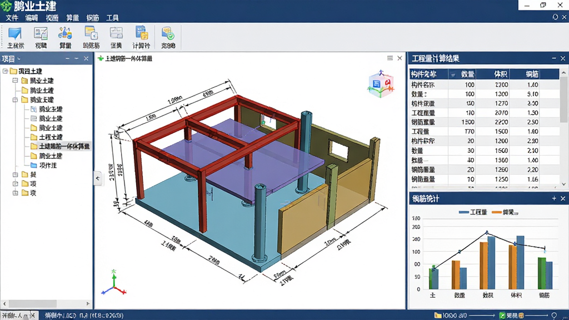Select the 土程土建 tree item
This screenshot has height=320, width=569.
51,137
